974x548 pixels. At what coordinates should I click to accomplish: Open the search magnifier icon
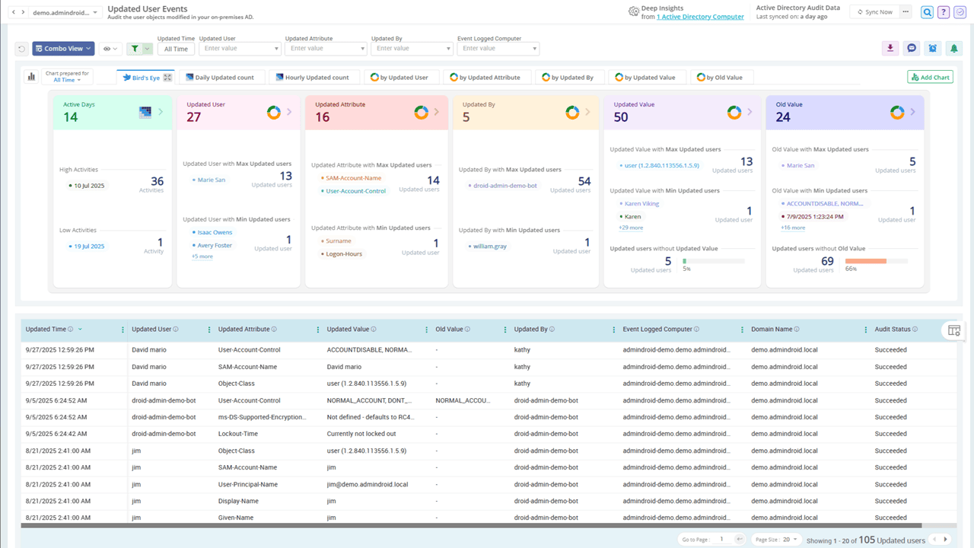pos(927,12)
